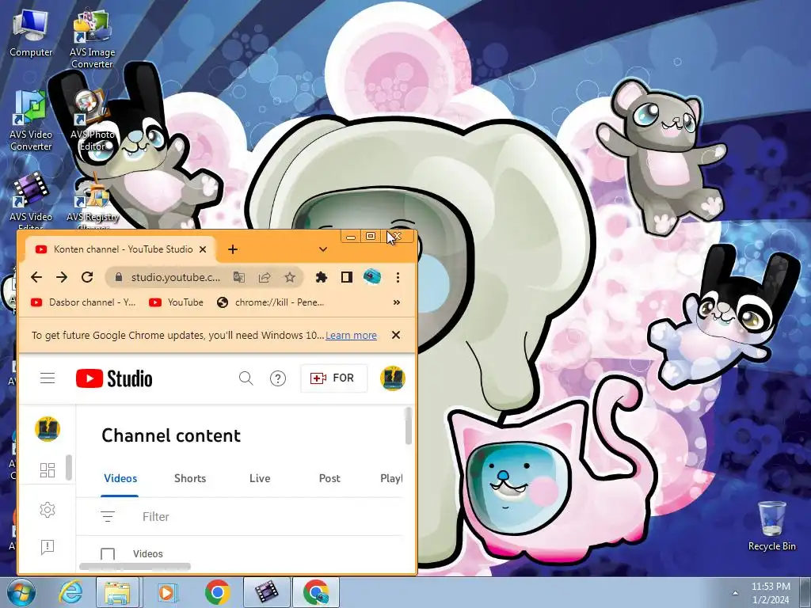The height and width of the screenshot is (608, 811).
Task: Switch to the Videos tab
Action: 120,478
